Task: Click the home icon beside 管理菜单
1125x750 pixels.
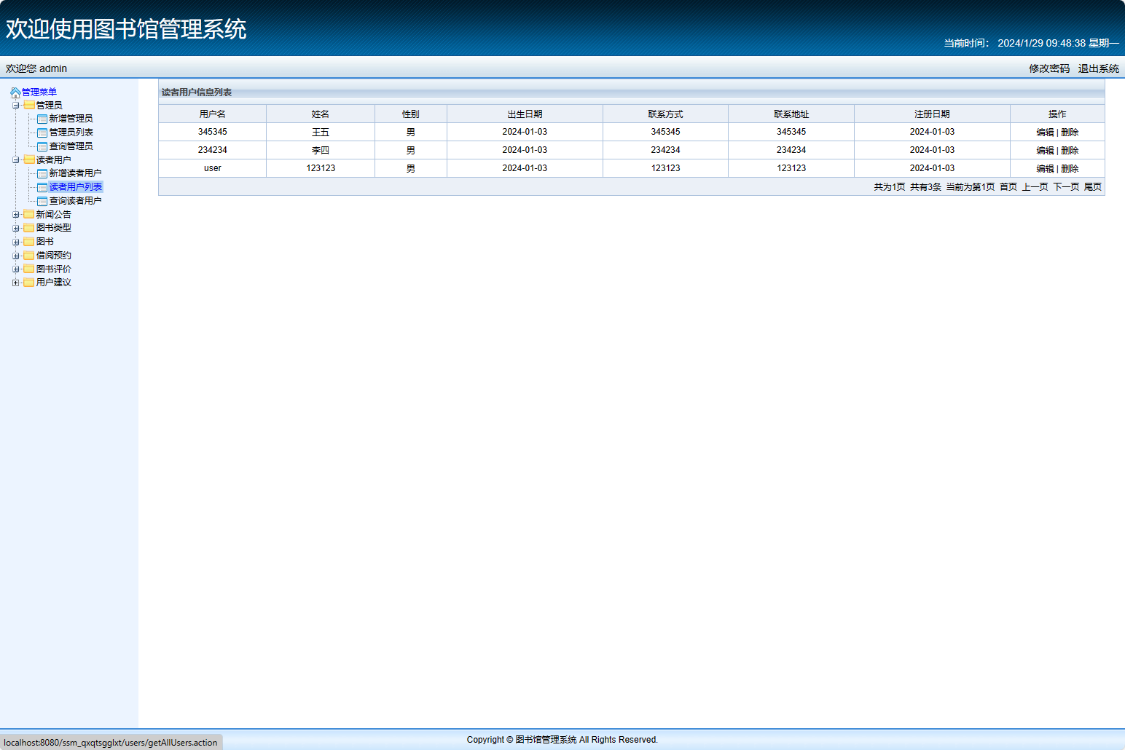Action: pyautogui.click(x=15, y=92)
